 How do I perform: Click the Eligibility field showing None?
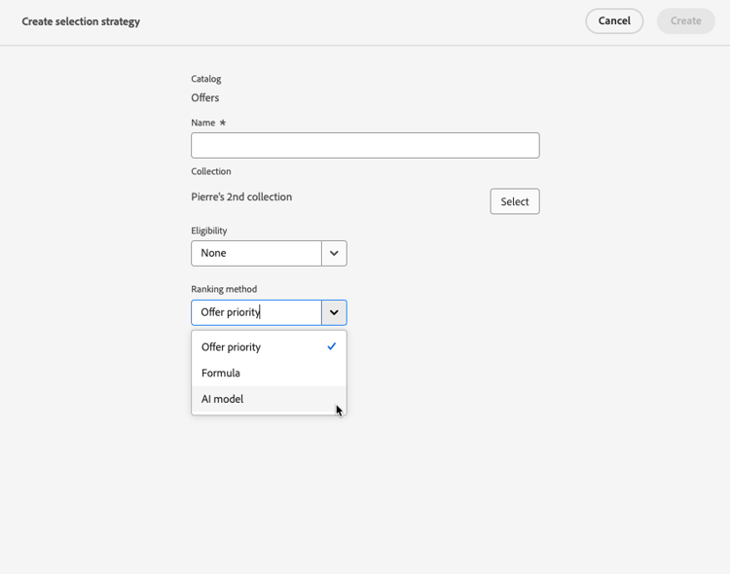(x=256, y=253)
